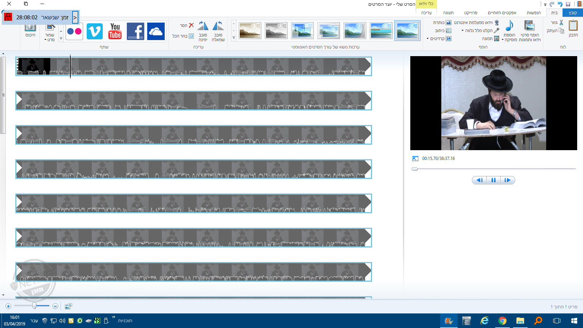Switch to the Home (בית) tab

tap(554, 13)
